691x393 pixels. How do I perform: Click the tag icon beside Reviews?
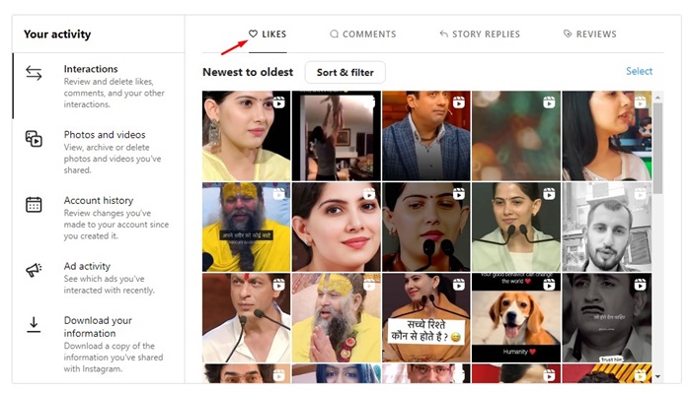click(x=568, y=33)
